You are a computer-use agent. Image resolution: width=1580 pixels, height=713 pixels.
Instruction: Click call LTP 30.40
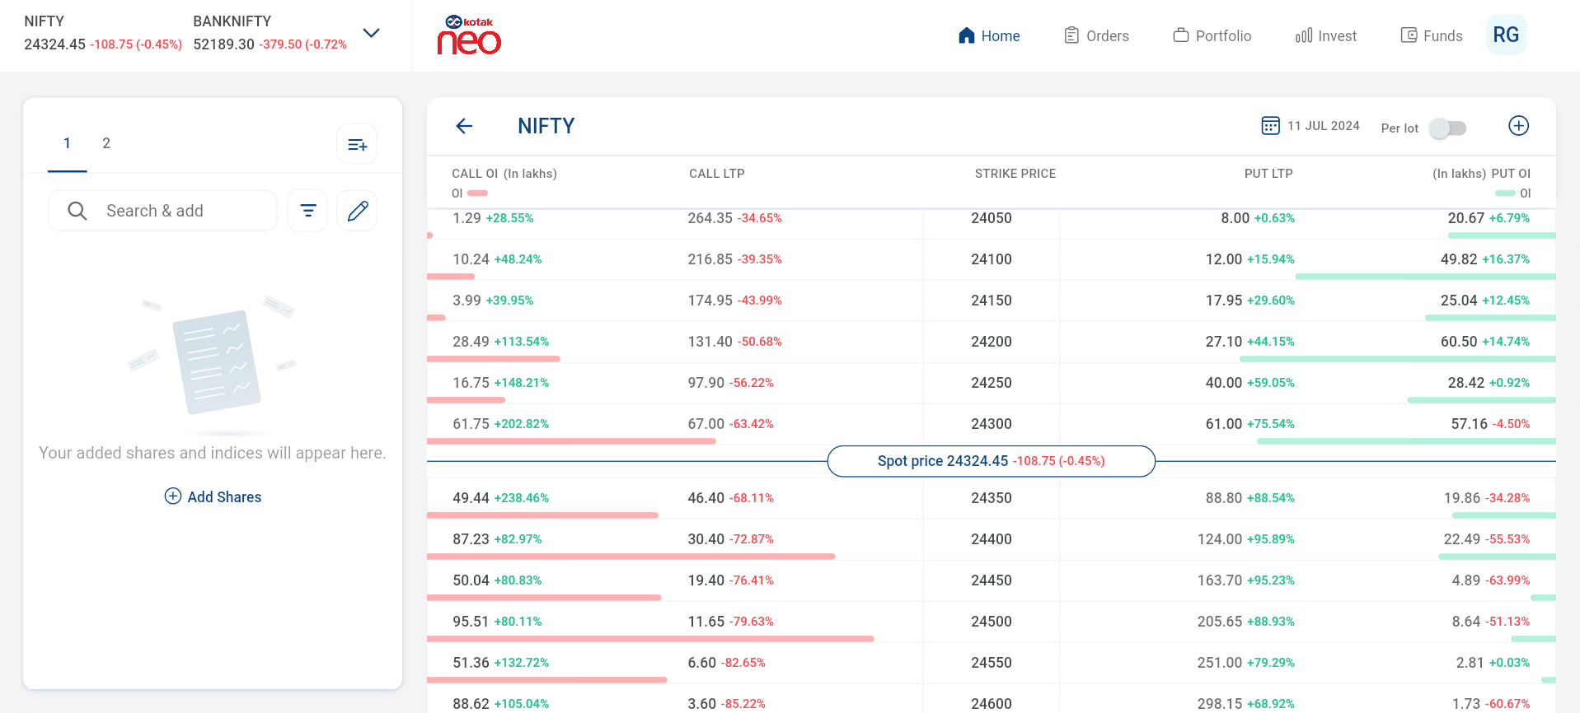(x=706, y=539)
